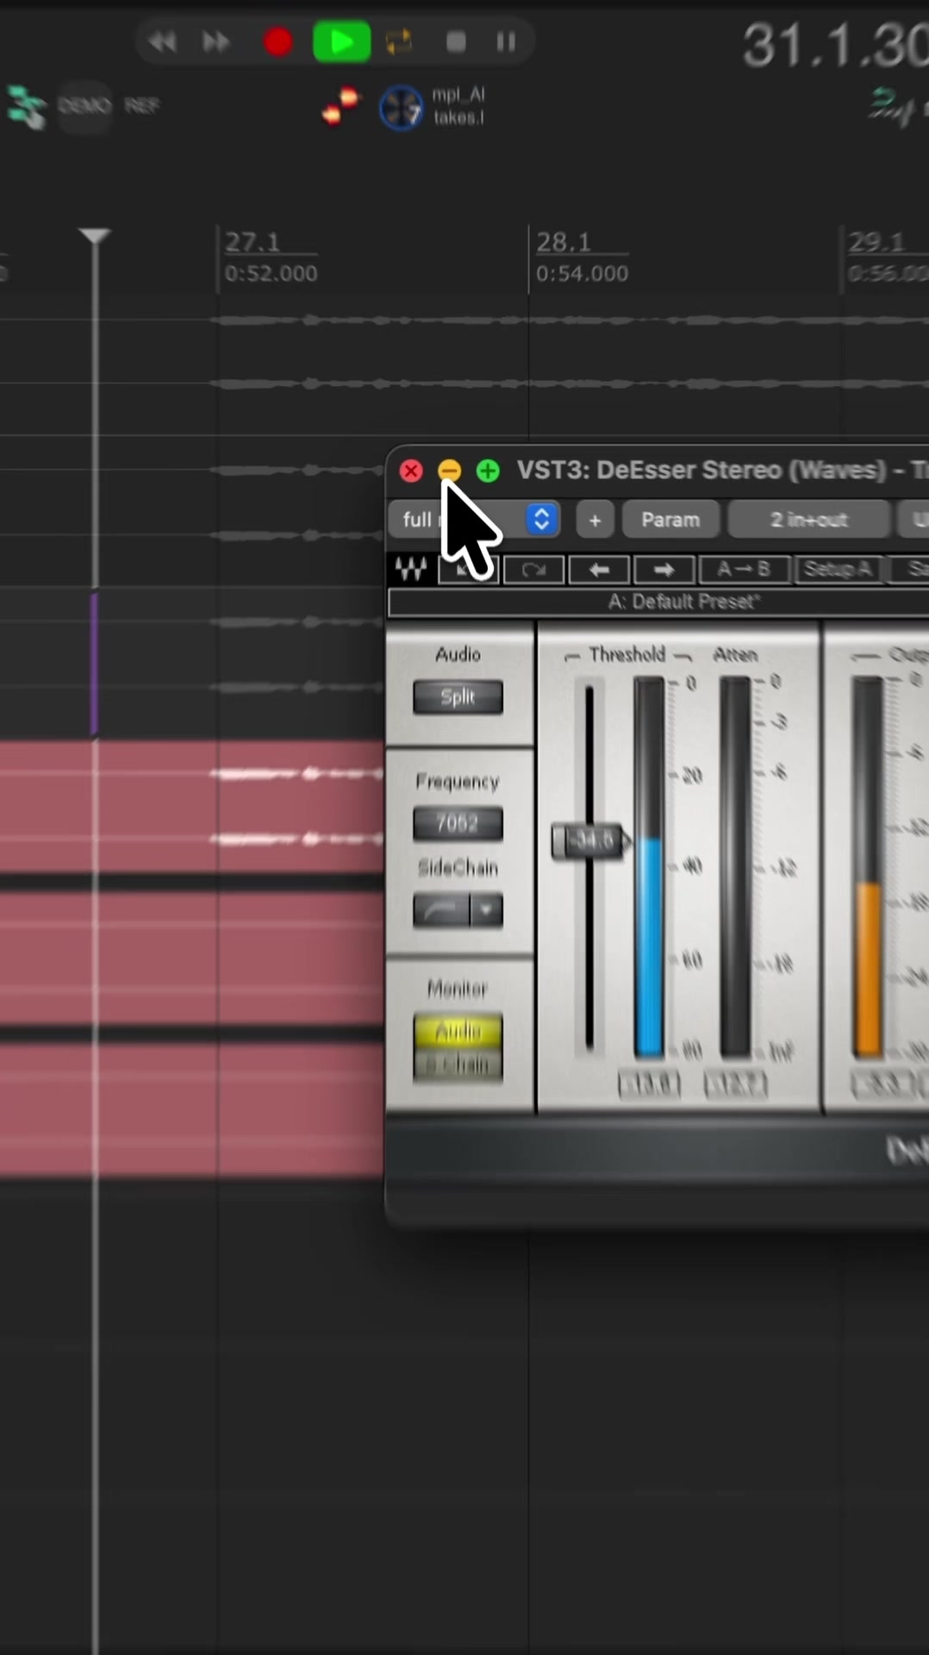Click ruler position 28.1 at 0:54.000
The height and width of the screenshot is (1655, 929).
coord(582,258)
